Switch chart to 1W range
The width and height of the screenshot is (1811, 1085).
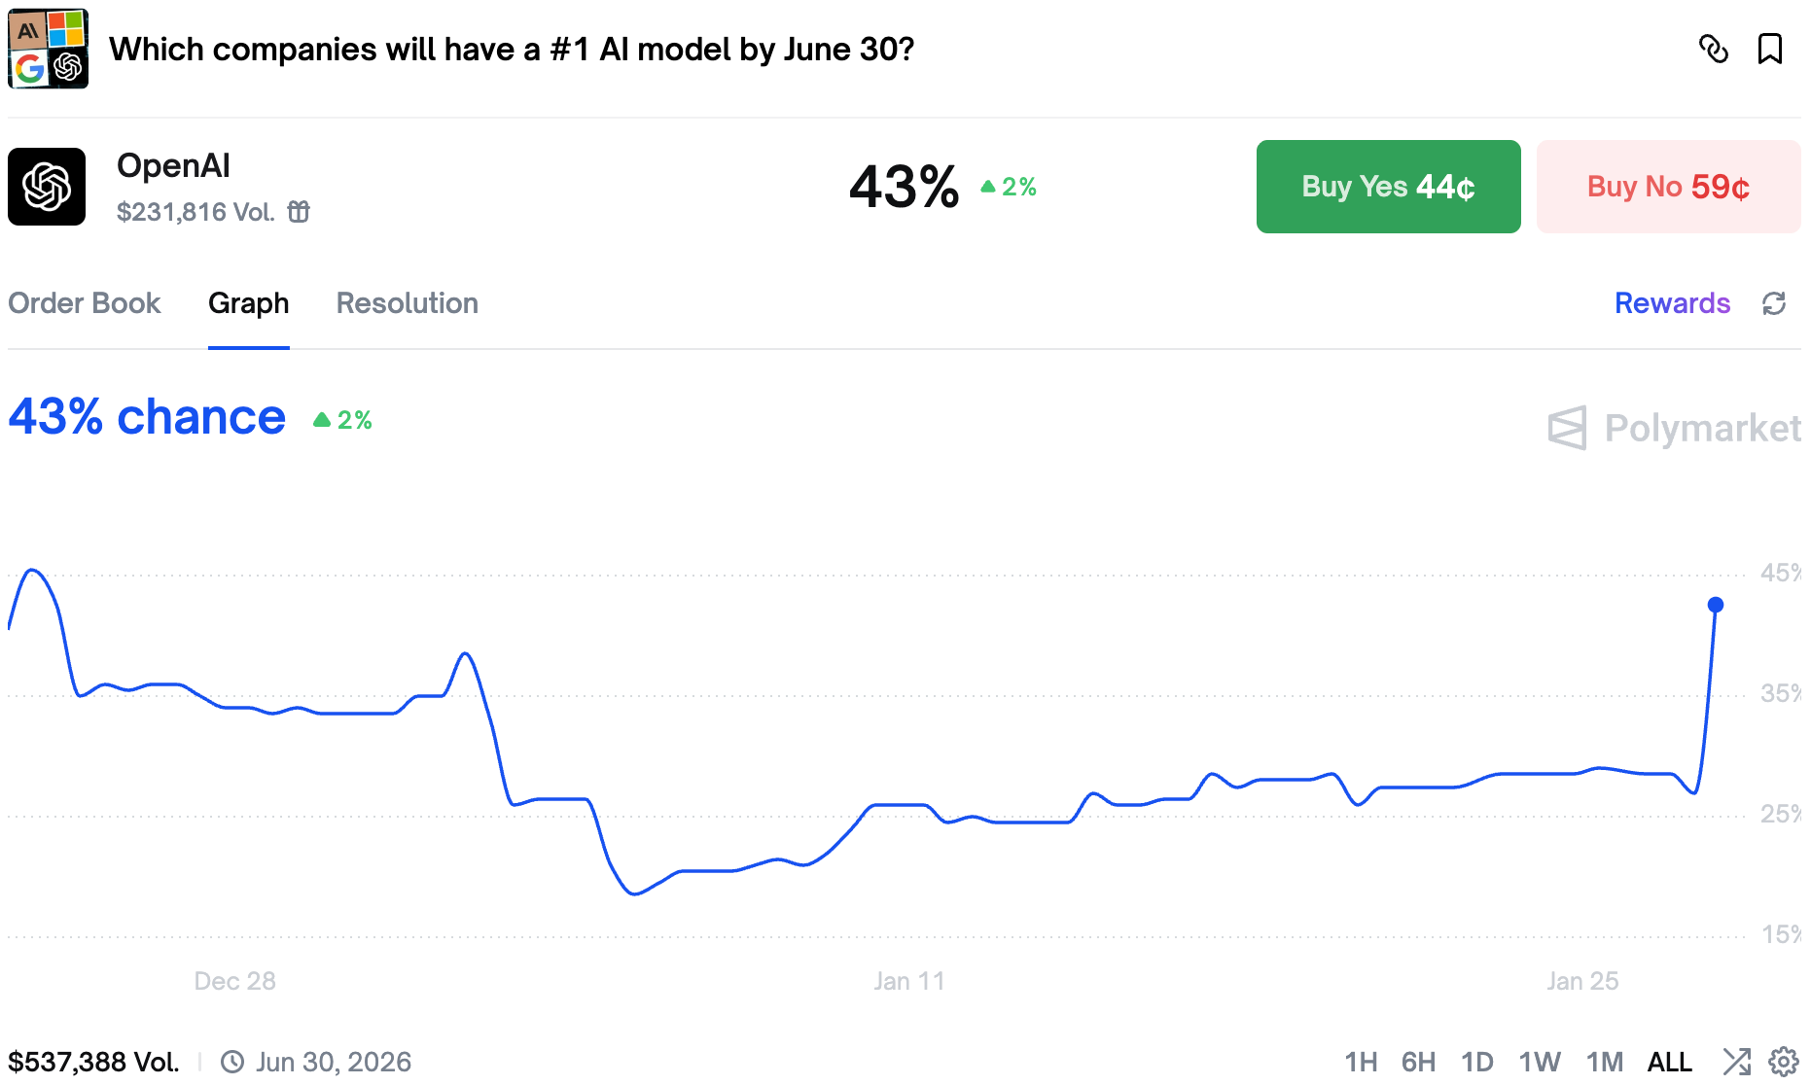(1540, 1062)
